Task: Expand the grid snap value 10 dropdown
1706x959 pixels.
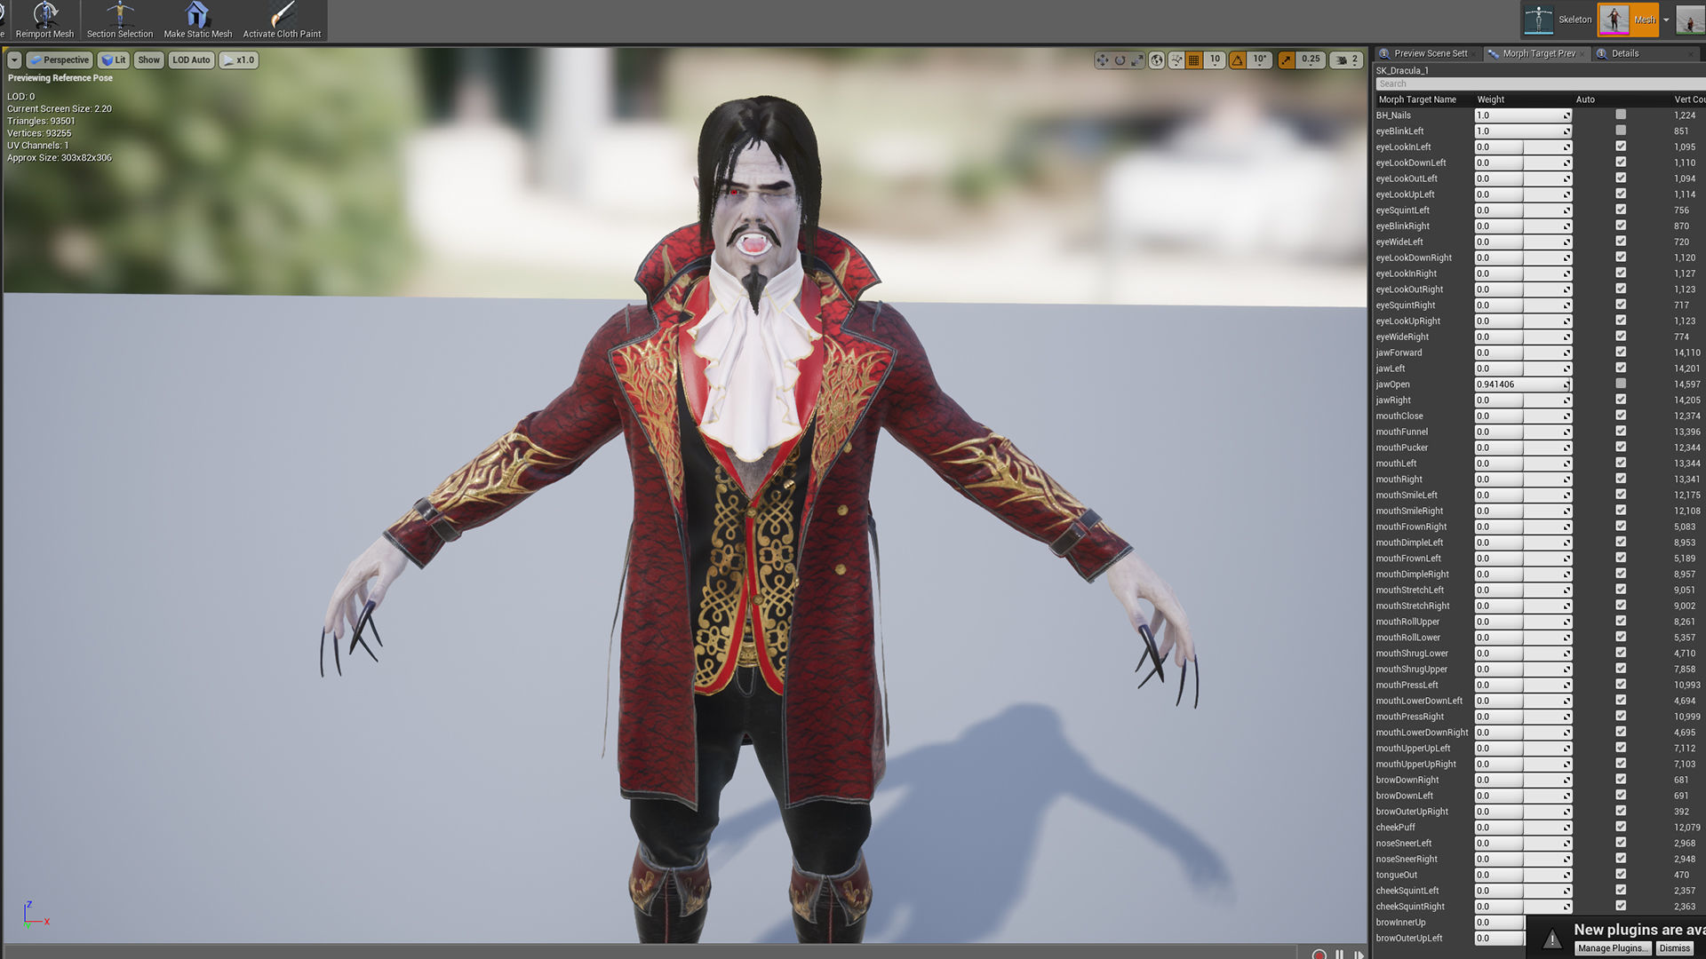Action: (1215, 60)
